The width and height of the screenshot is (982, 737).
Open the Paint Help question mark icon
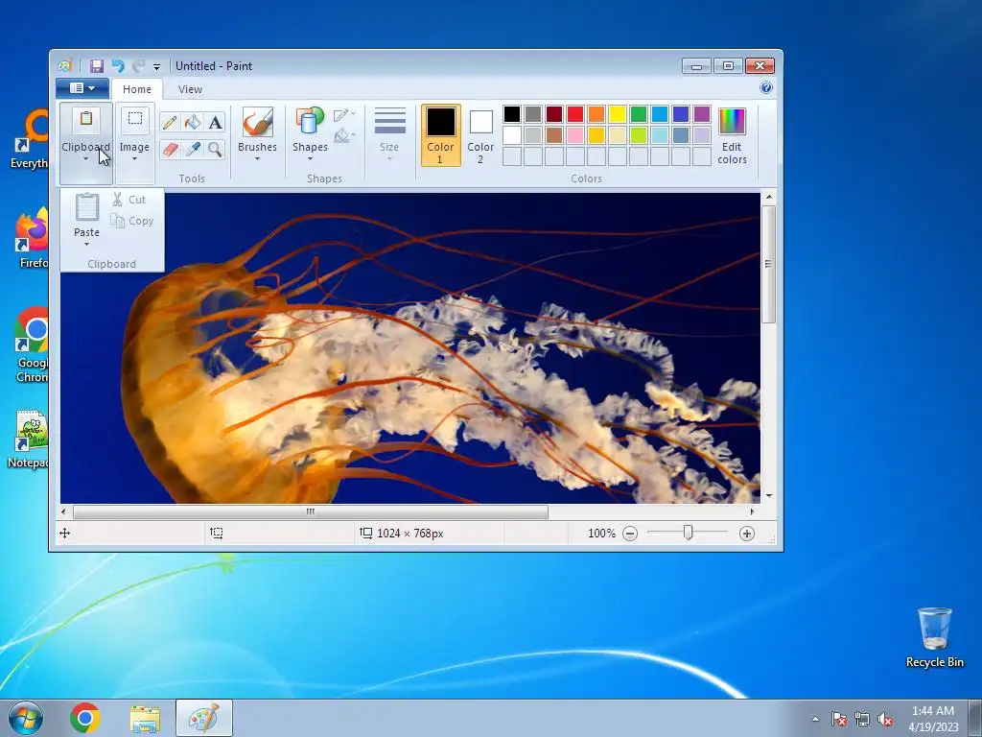pos(766,87)
